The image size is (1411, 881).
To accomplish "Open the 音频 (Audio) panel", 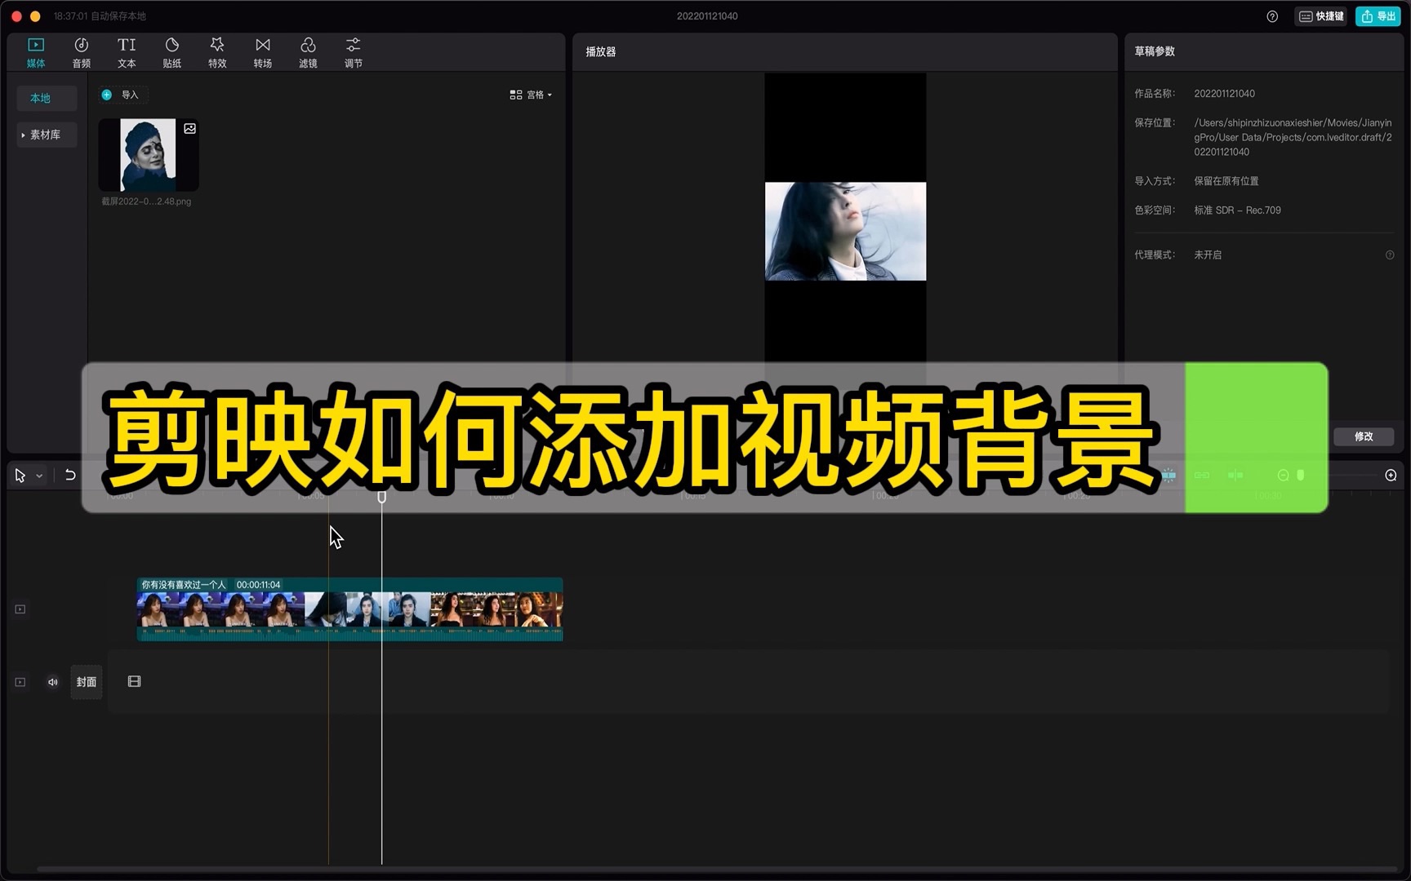I will (81, 51).
